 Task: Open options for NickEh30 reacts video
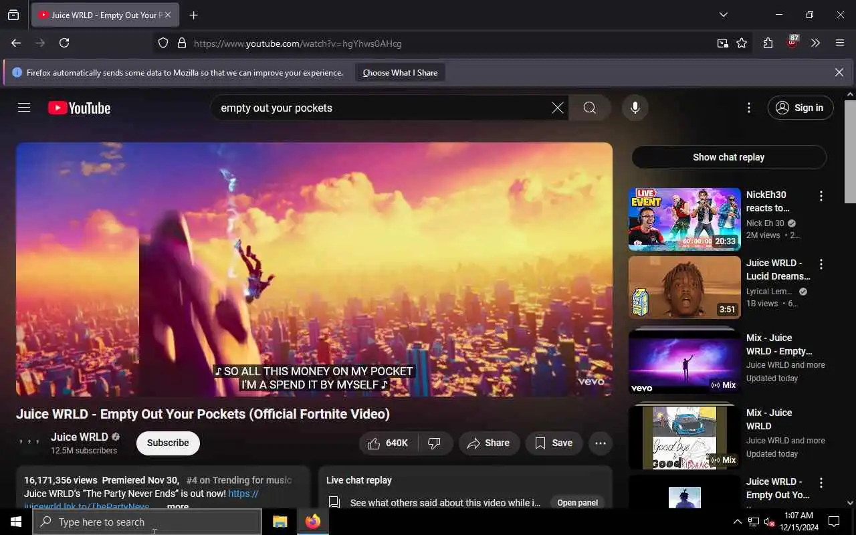pos(821,196)
